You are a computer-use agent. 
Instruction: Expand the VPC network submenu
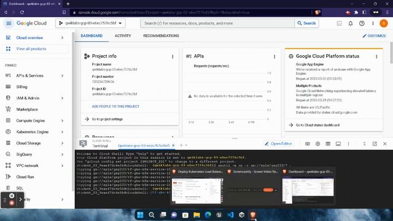62,166
